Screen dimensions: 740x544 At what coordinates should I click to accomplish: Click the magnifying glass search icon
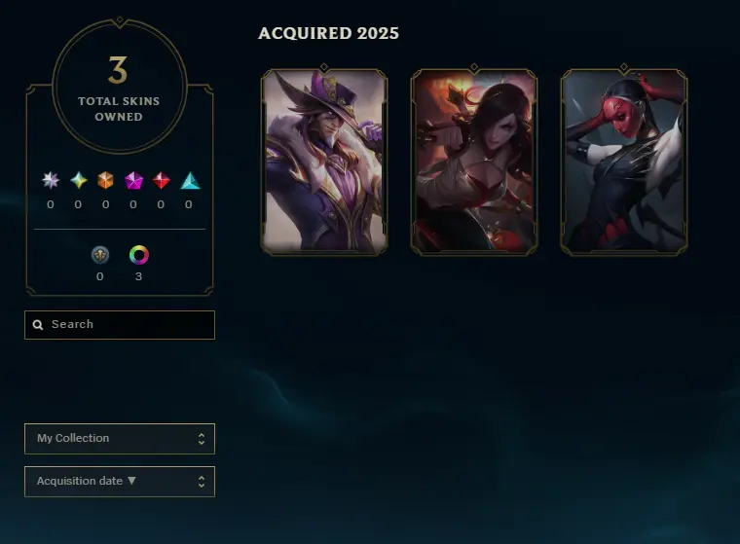point(38,325)
